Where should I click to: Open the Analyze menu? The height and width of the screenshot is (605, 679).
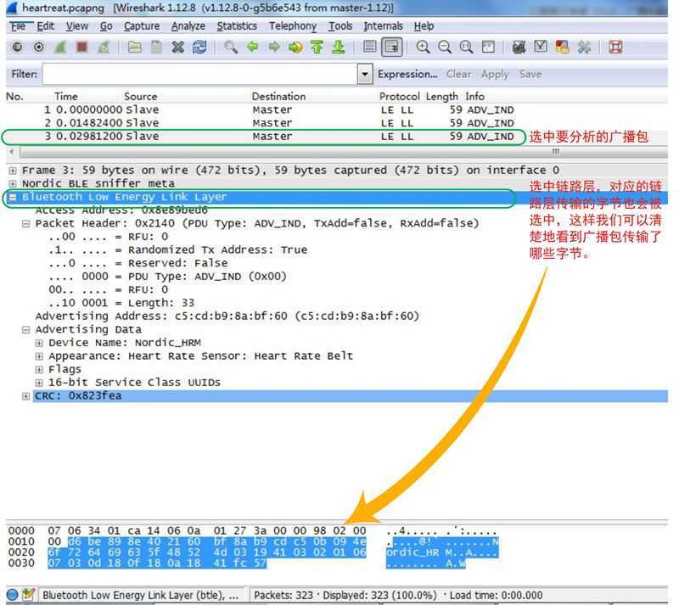click(188, 26)
